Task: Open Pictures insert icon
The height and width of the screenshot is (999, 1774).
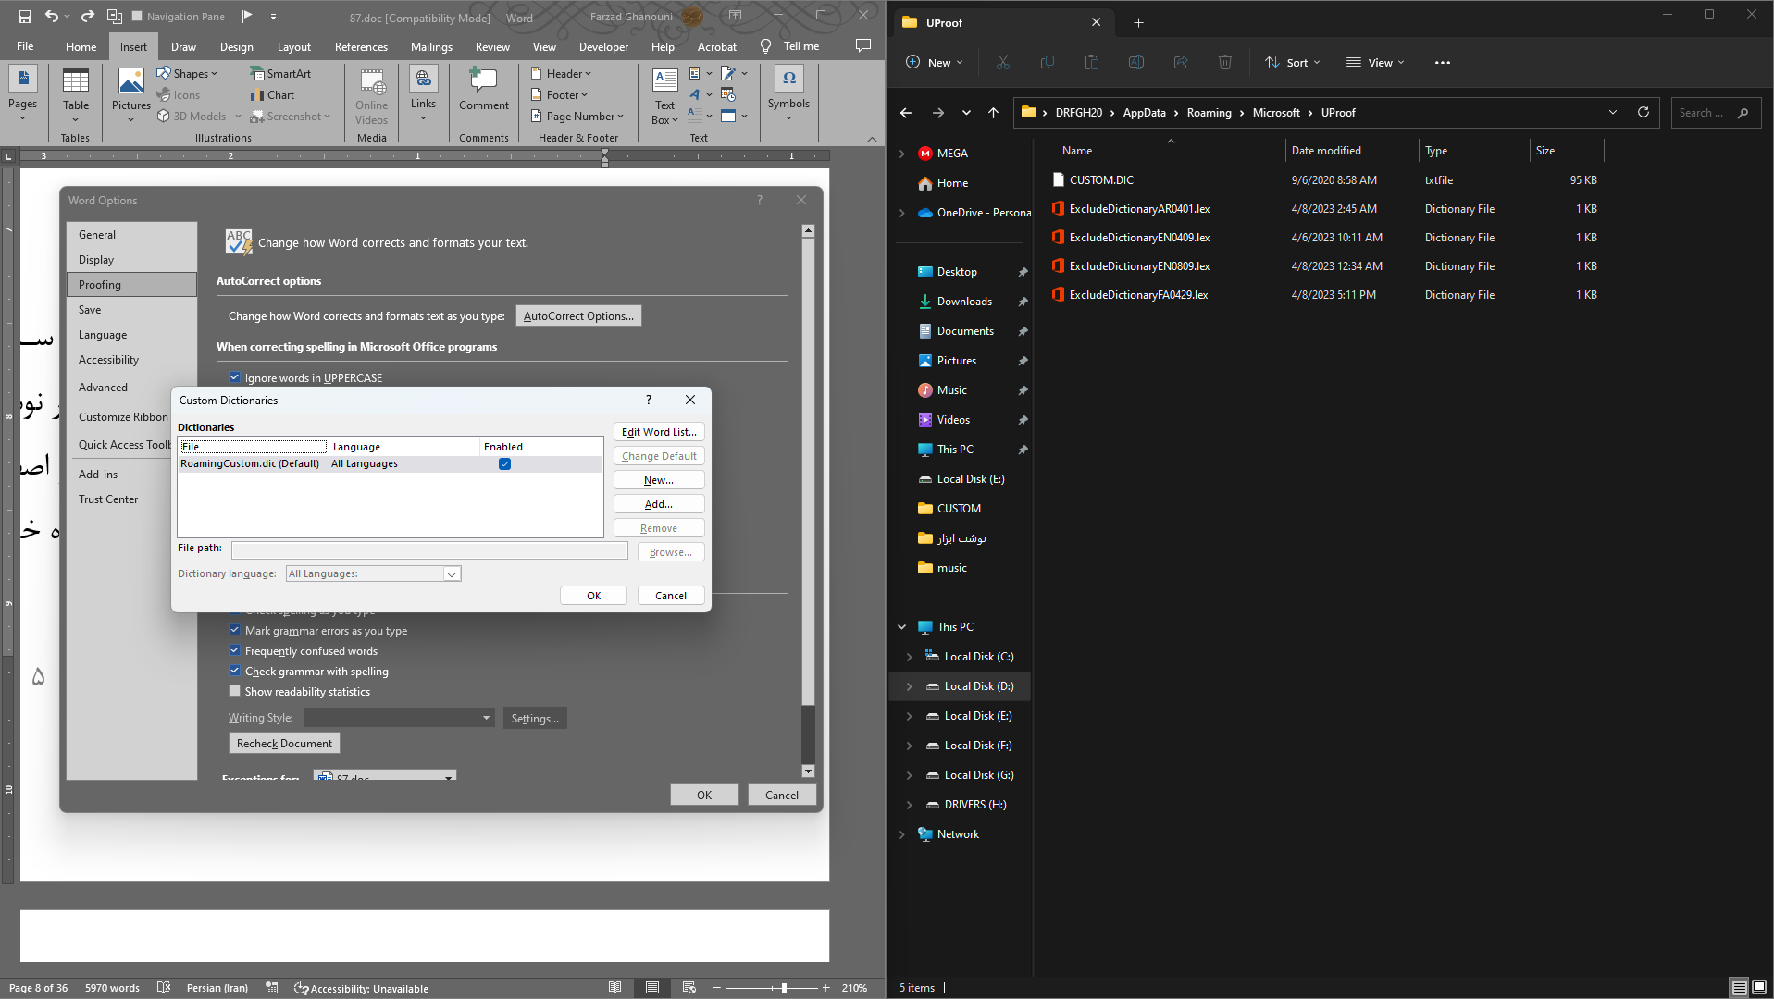Action: point(130,94)
